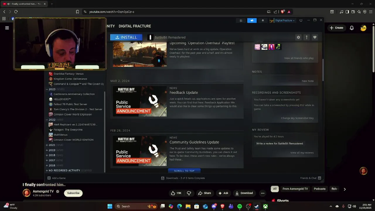Open browser share icon in address bar
The image size is (375, 211).
(275, 12)
